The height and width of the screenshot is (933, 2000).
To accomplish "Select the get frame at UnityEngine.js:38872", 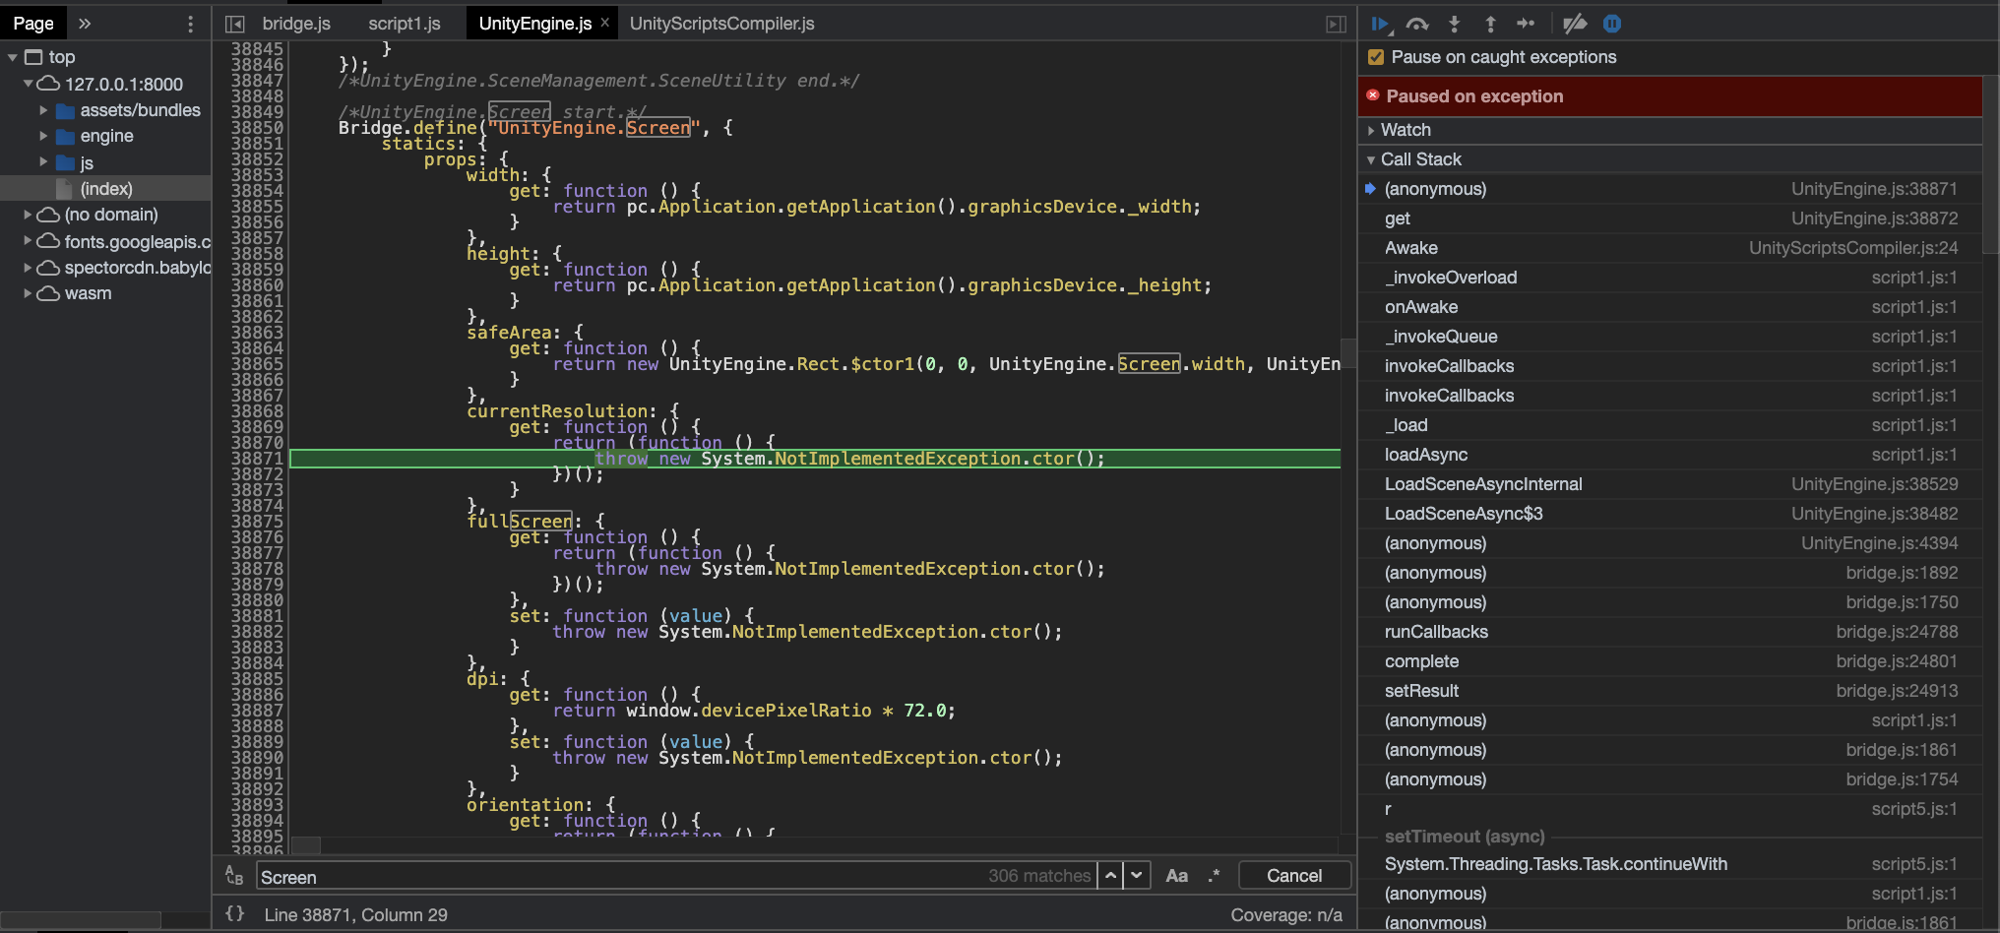I will pyautogui.click(x=1669, y=218).
